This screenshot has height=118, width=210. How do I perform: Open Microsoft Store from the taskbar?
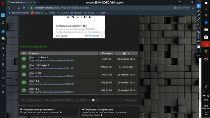point(206,37)
